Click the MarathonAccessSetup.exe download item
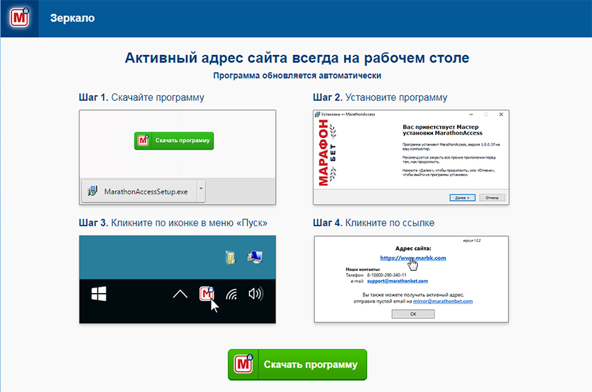592x392 pixels. pos(139,190)
